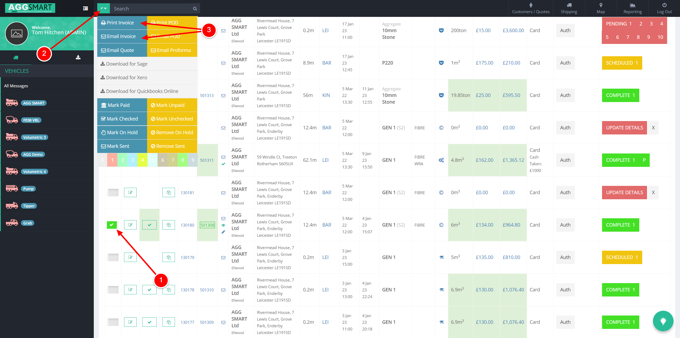Viewport: 680px width, 338px height.
Task: Click the Search input field
Action: (150, 9)
